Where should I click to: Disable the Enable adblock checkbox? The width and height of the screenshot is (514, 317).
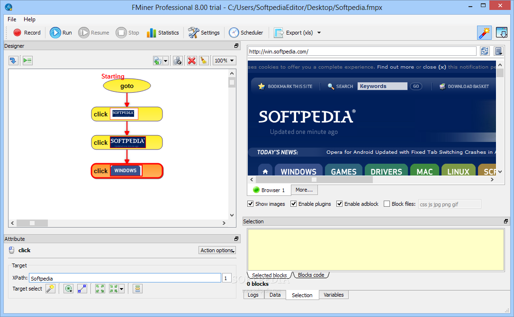(340, 204)
